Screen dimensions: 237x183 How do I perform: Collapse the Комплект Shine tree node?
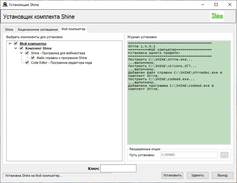(16, 48)
